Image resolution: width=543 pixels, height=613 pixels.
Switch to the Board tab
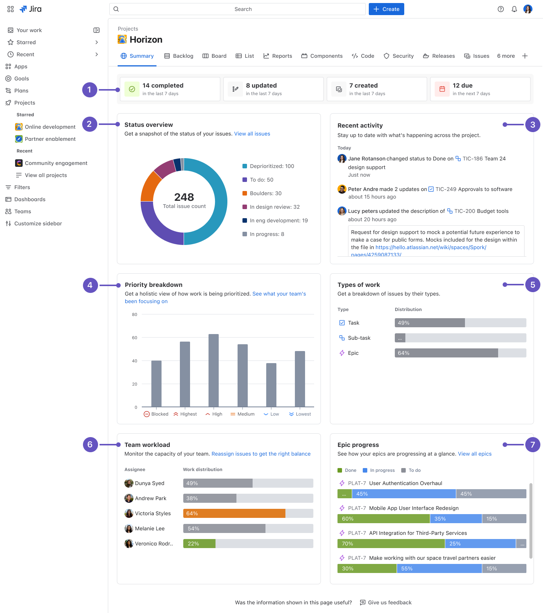[215, 56]
